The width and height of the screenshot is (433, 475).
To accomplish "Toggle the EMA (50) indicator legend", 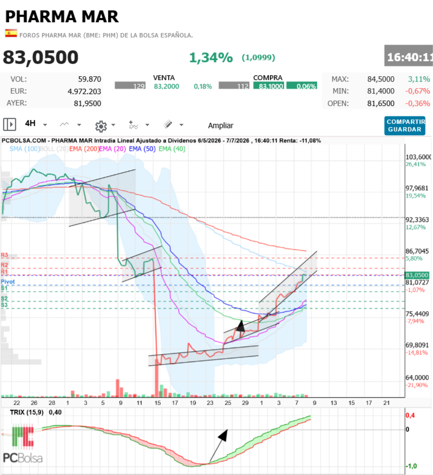I will [142, 149].
